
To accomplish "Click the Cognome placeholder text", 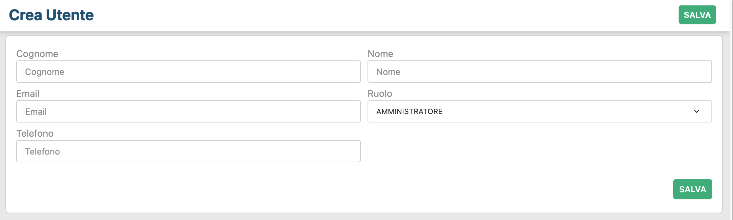I will (x=45, y=72).
